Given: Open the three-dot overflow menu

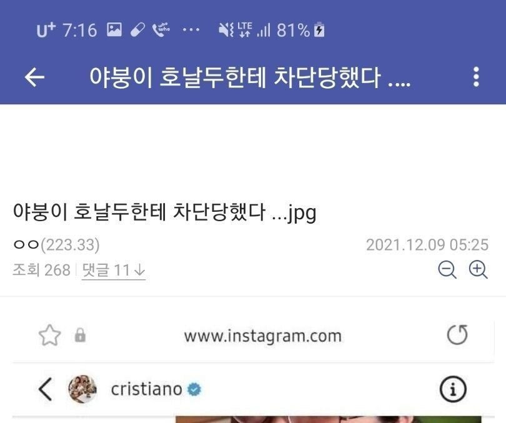Looking at the screenshot, I should (476, 77).
